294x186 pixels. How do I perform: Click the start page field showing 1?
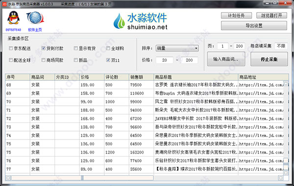pyautogui.click(x=222, y=46)
